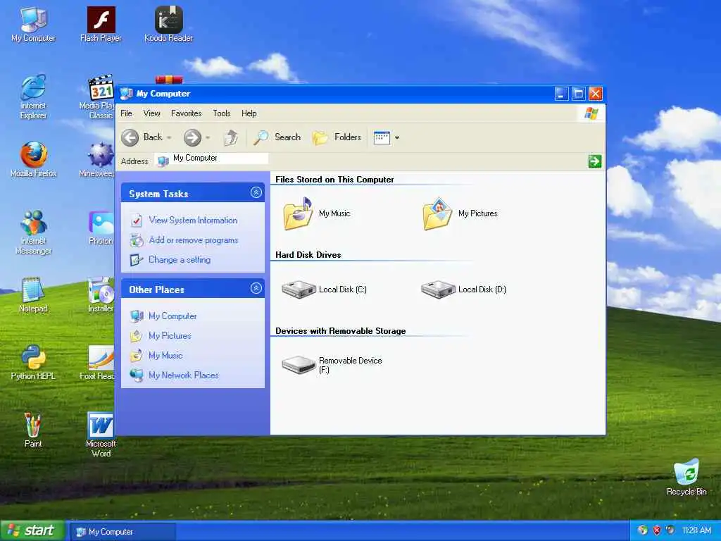Select the My Music folder icon
Viewport: 721px width, 541px height.
coord(299,214)
